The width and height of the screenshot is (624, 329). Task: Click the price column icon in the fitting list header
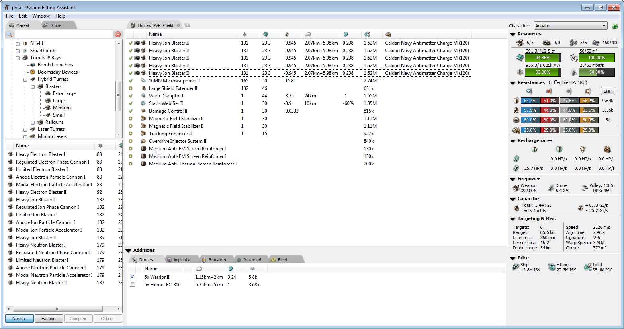click(x=367, y=34)
